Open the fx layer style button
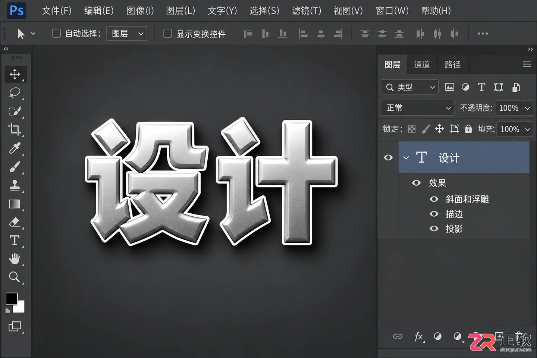 pos(419,336)
